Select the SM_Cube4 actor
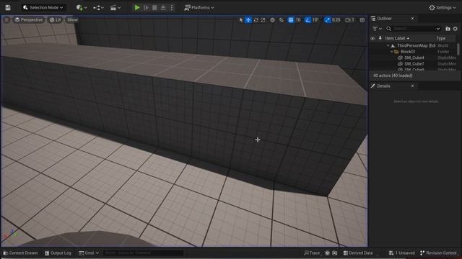Viewport: 462px width, 259px height. click(x=414, y=58)
